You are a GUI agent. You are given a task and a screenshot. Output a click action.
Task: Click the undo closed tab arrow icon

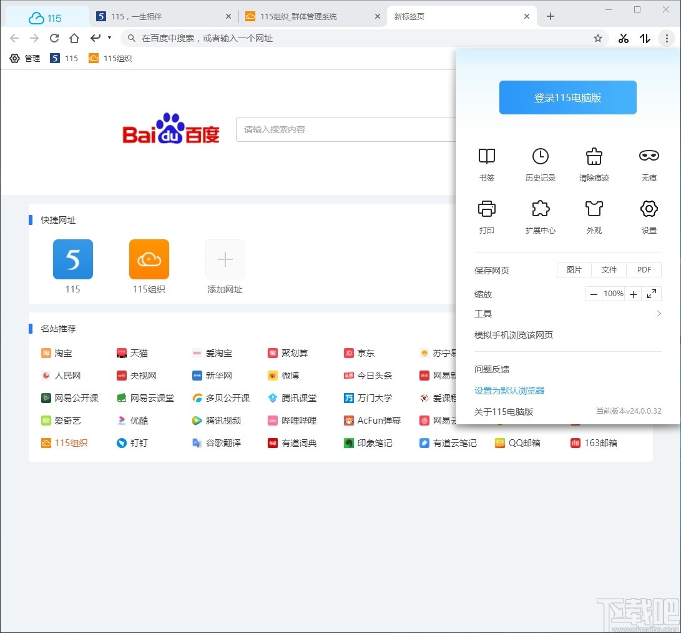point(96,38)
